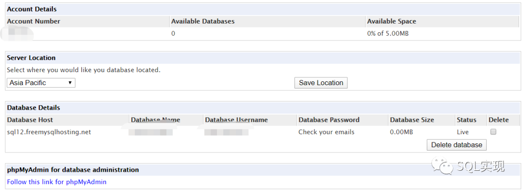This screenshot has height=190, width=522.
Task: Click the Database Username column header
Action: pos(236,120)
